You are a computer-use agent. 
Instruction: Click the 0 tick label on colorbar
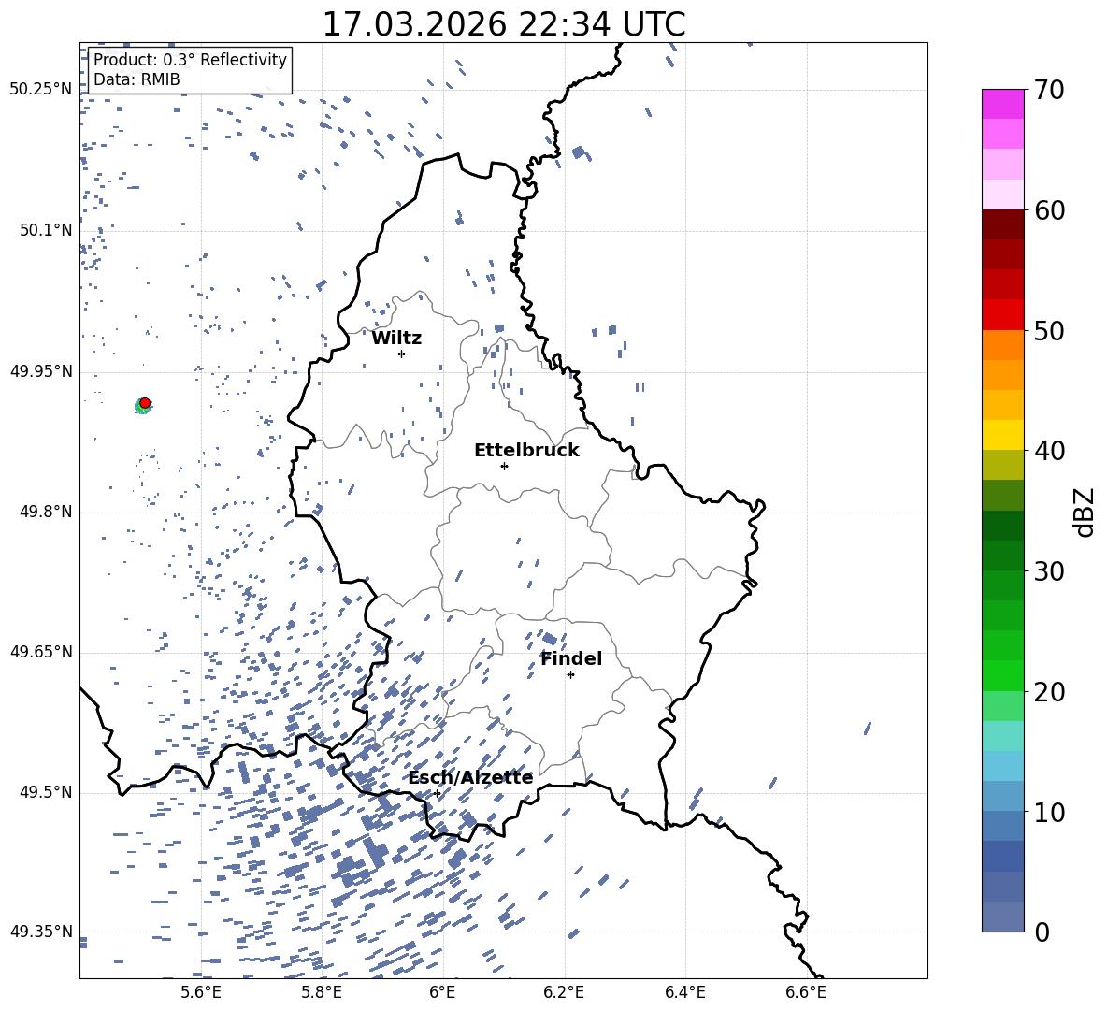1042,932
